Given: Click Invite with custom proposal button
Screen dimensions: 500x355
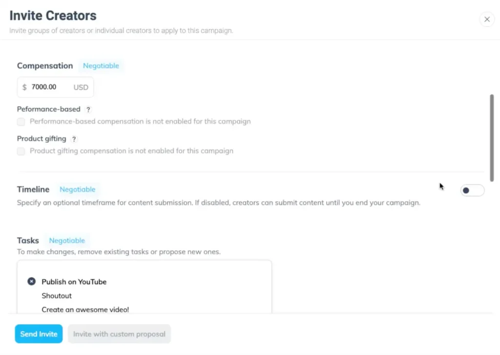Looking at the screenshot, I should (x=119, y=334).
